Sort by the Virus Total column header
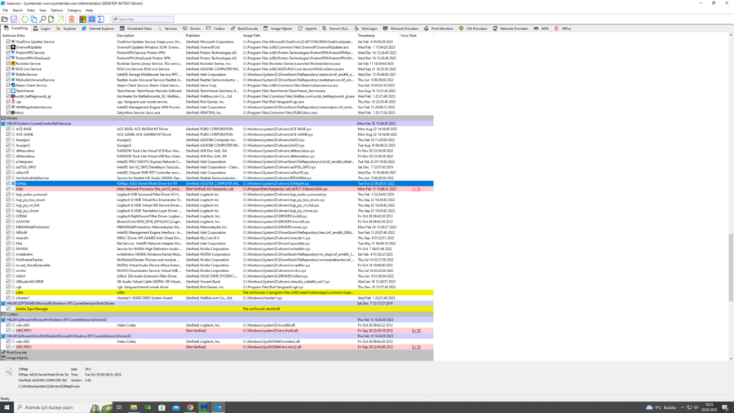Viewport: 734px width, 413px height. [416, 36]
